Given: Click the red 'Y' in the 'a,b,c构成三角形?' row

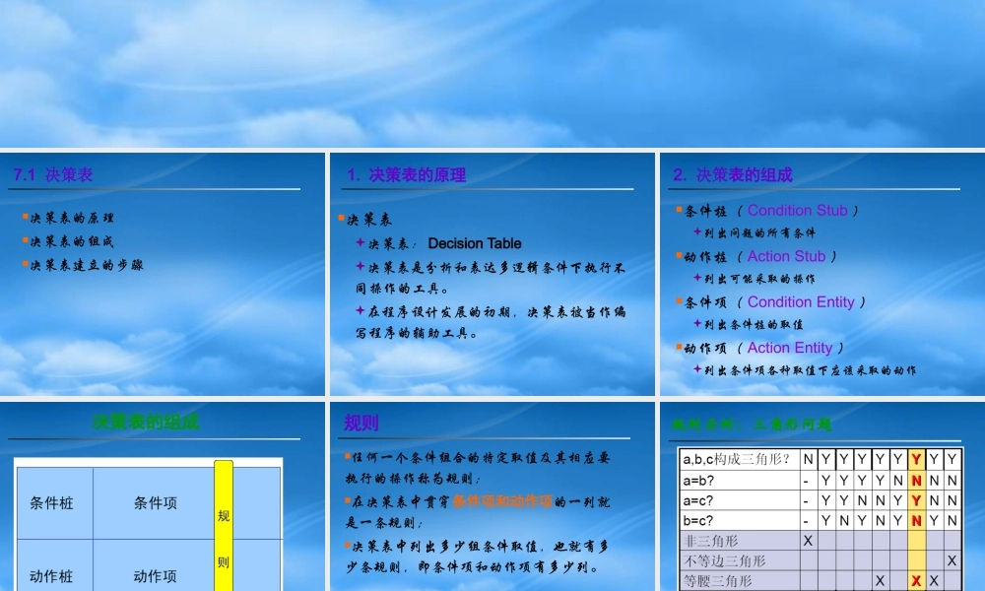Looking at the screenshot, I should click(x=916, y=459).
